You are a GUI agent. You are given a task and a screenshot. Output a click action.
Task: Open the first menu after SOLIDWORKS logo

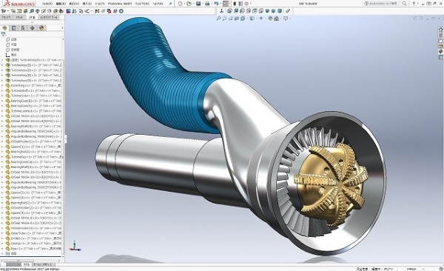(x=47, y=4)
